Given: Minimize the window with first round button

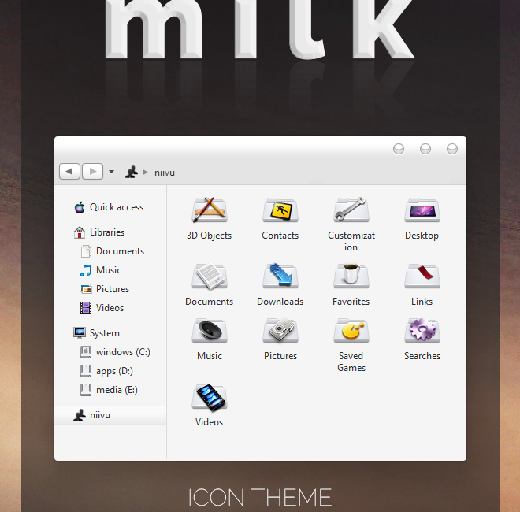Looking at the screenshot, I should [399, 149].
